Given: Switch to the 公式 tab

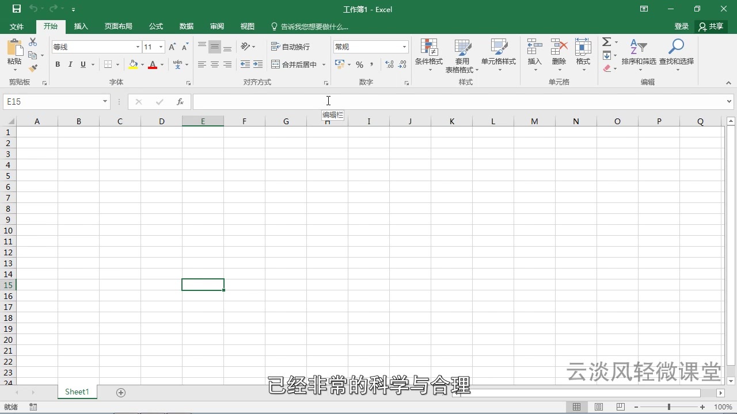Looking at the screenshot, I should 156,26.
